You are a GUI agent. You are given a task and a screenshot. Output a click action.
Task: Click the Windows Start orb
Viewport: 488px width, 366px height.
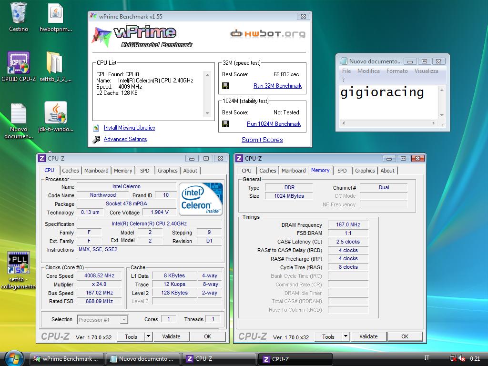[x=14, y=358]
